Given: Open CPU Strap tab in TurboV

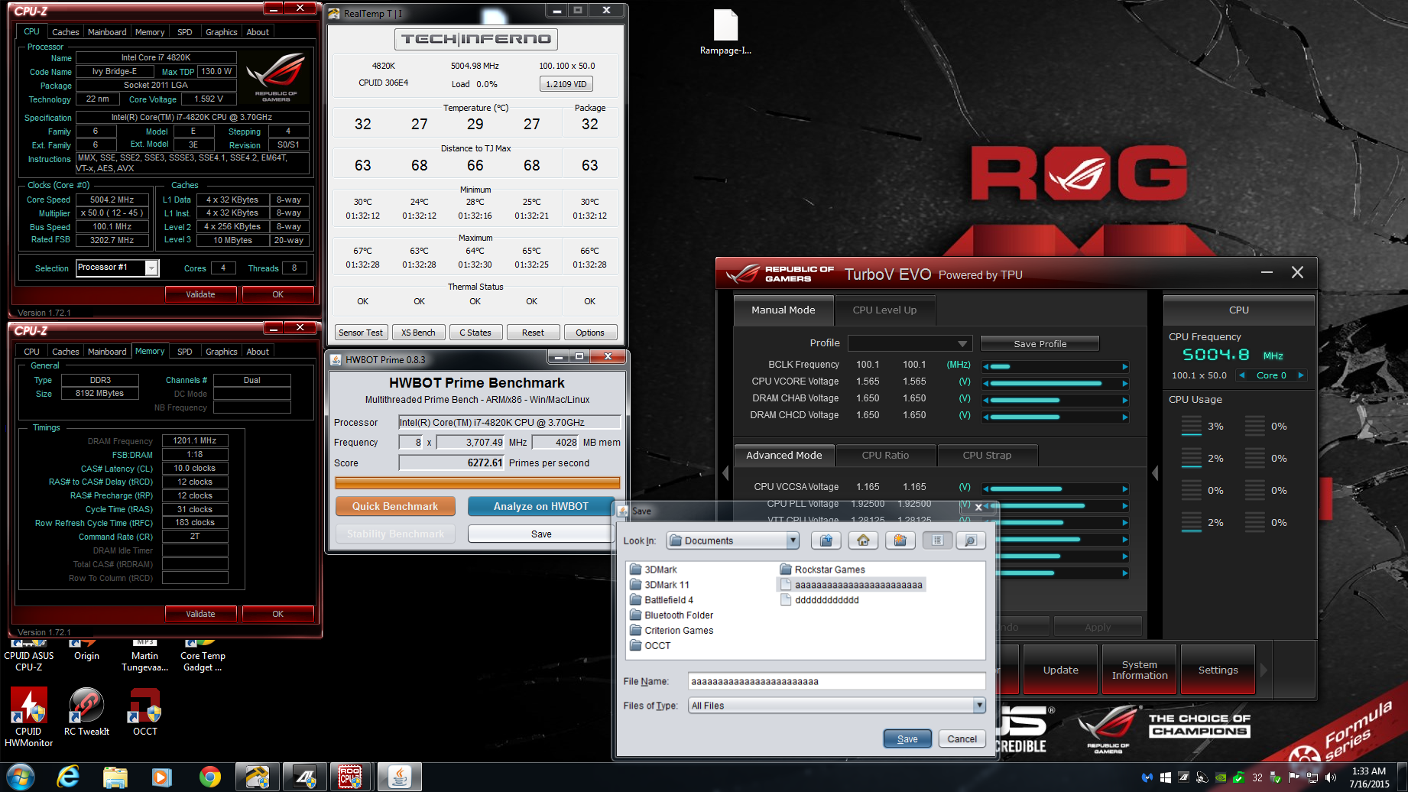Looking at the screenshot, I should [x=987, y=455].
